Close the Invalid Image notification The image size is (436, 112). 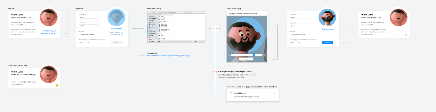274,93
